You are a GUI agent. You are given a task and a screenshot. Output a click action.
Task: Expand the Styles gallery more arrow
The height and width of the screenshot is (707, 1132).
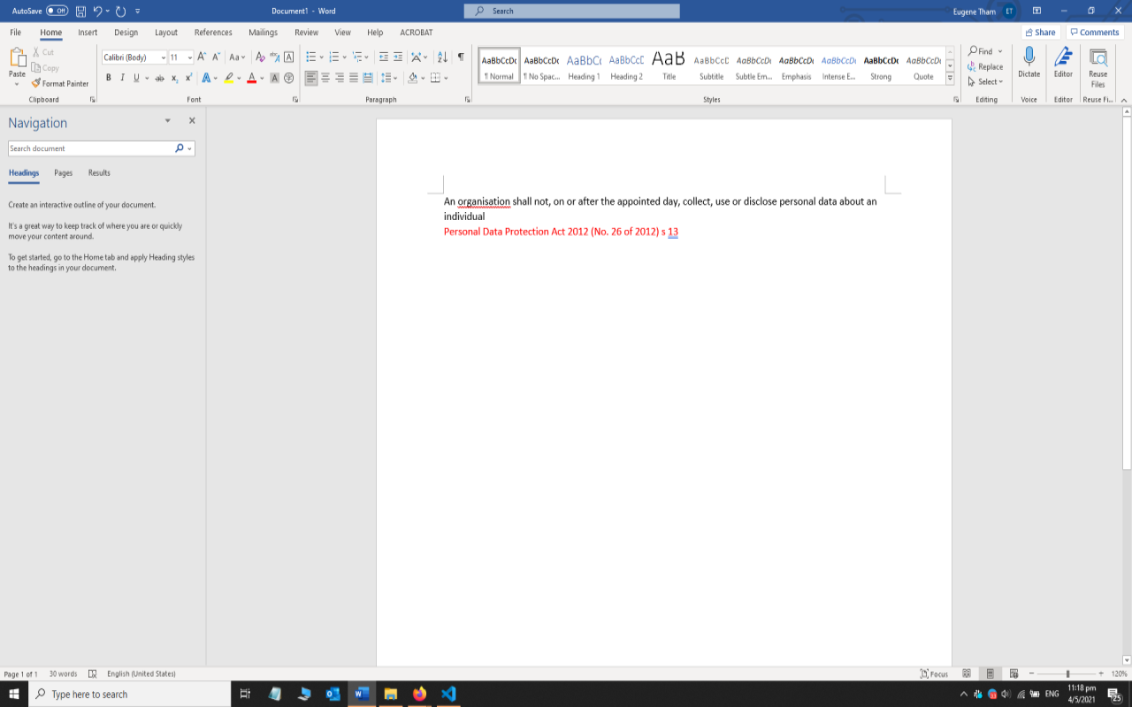(x=950, y=78)
